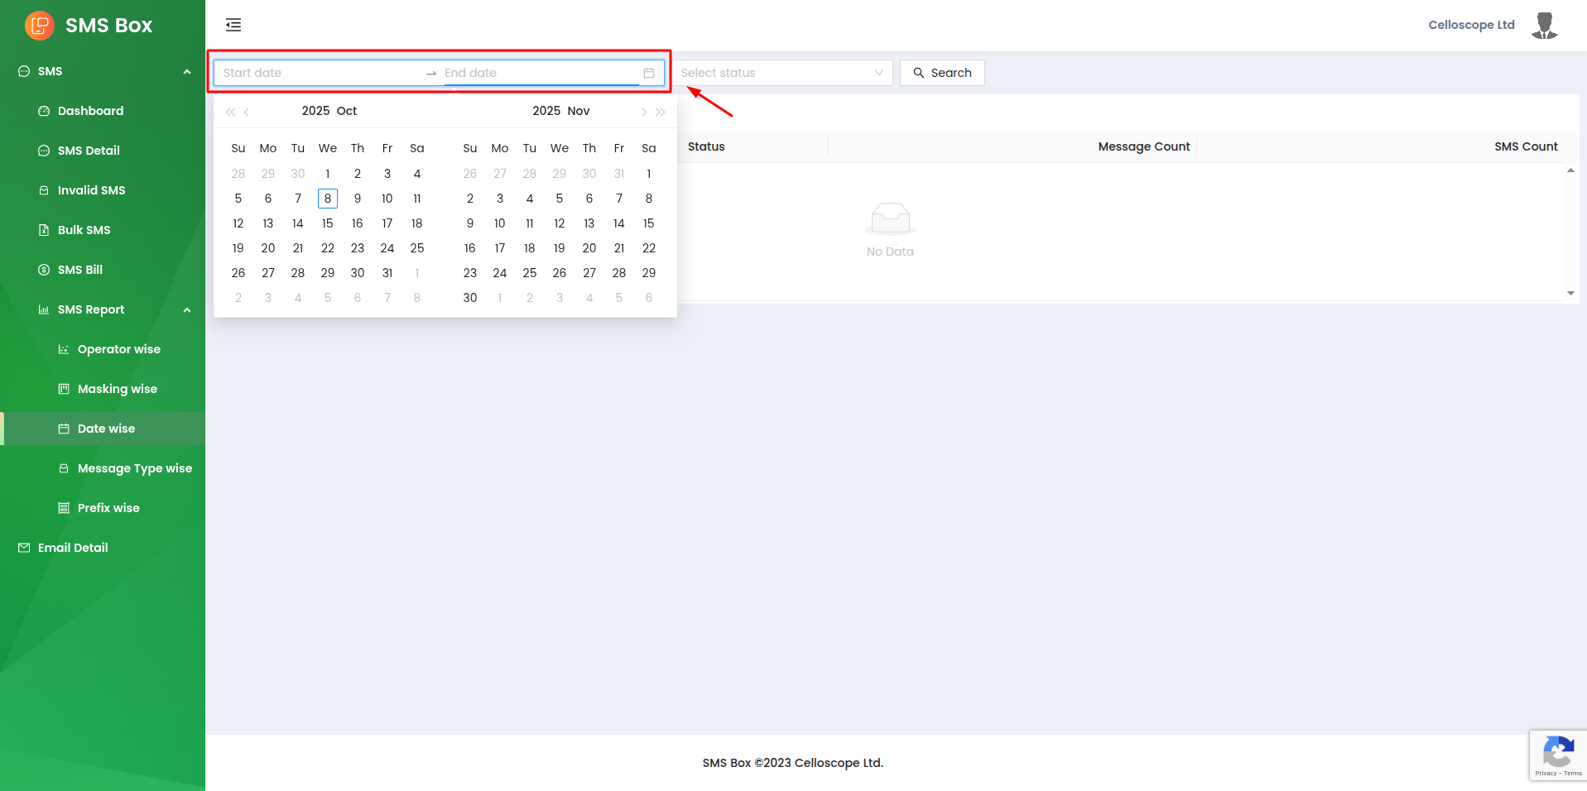The image size is (1587, 791).
Task: Collapse the SMS menu section
Action: tap(187, 72)
